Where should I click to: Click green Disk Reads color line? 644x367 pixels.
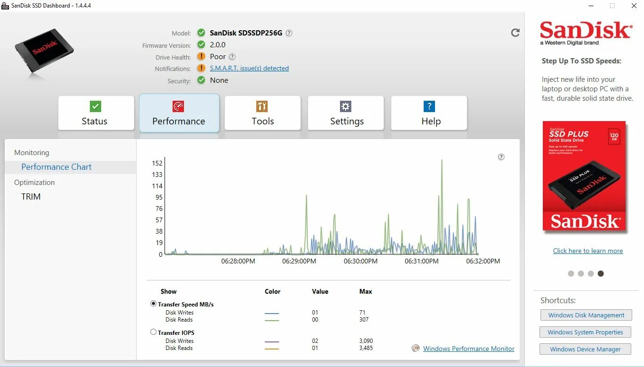[272, 320]
